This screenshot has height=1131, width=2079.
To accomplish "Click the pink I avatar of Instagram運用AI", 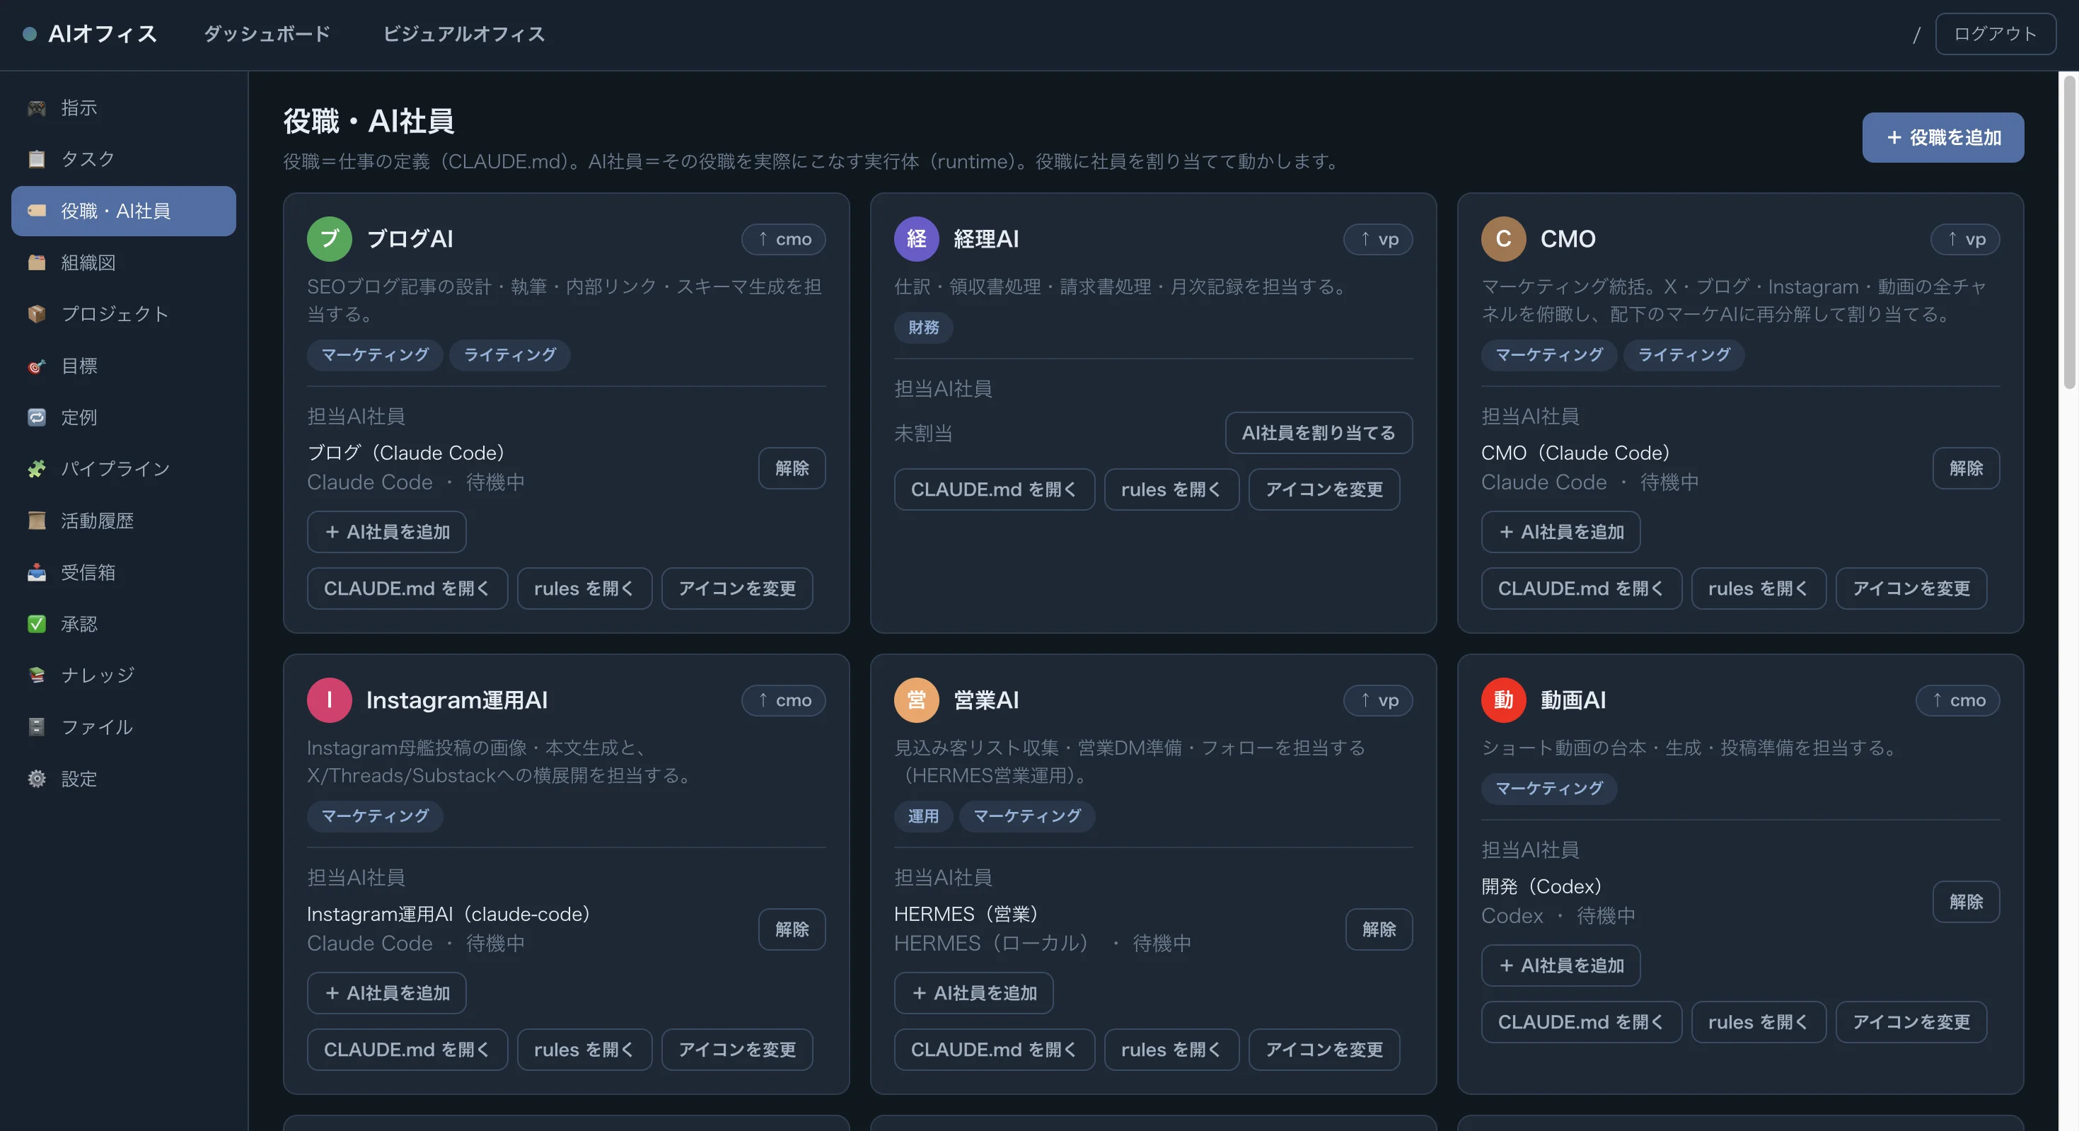I will (329, 700).
